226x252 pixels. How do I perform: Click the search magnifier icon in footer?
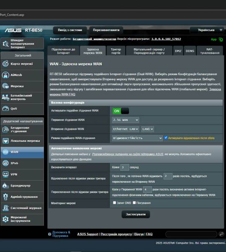[x=221, y=234]
